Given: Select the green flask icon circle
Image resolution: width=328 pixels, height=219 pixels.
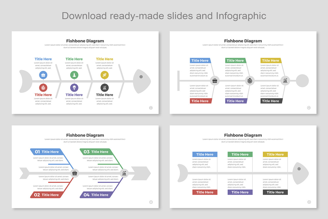Looking at the screenshot, I should 74,75.
